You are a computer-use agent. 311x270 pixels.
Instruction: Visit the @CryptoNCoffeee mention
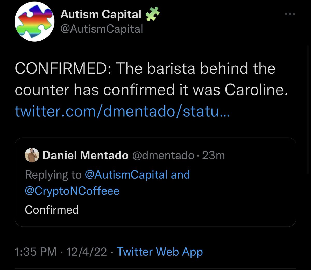click(x=72, y=191)
